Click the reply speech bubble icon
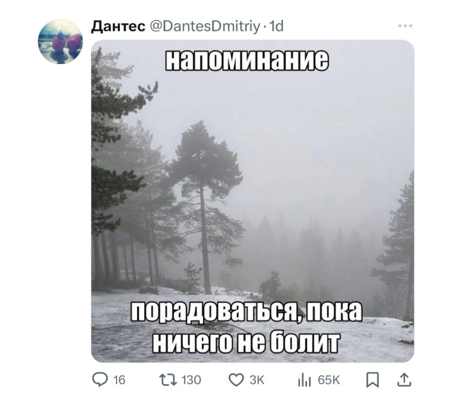462x406 pixels. (100, 380)
